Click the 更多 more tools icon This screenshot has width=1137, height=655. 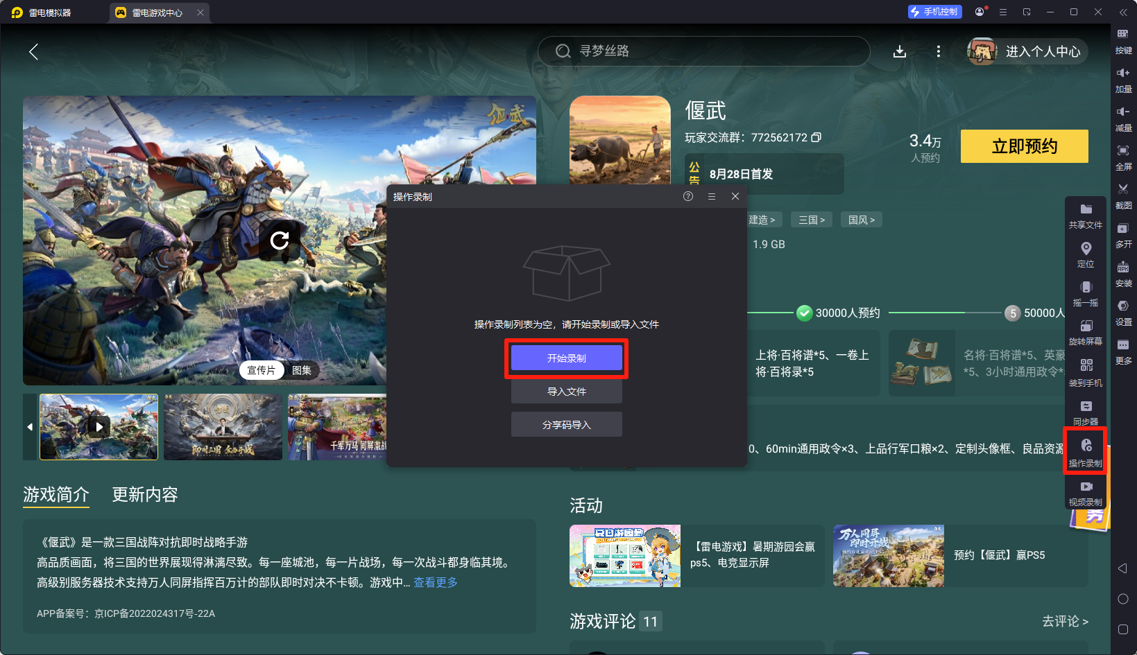tap(1123, 351)
